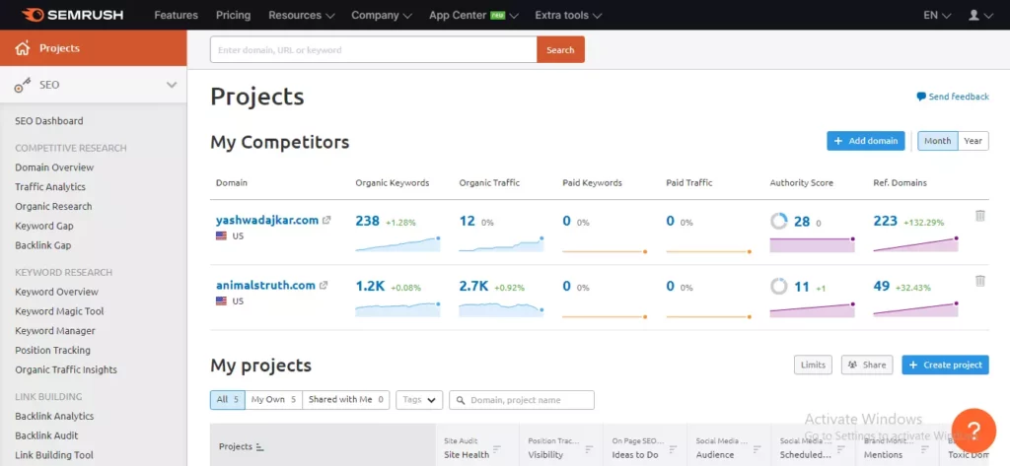Viewport: 1010px width, 466px height.
Task: Click the Send feedback speech bubble icon
Action: 921,97
